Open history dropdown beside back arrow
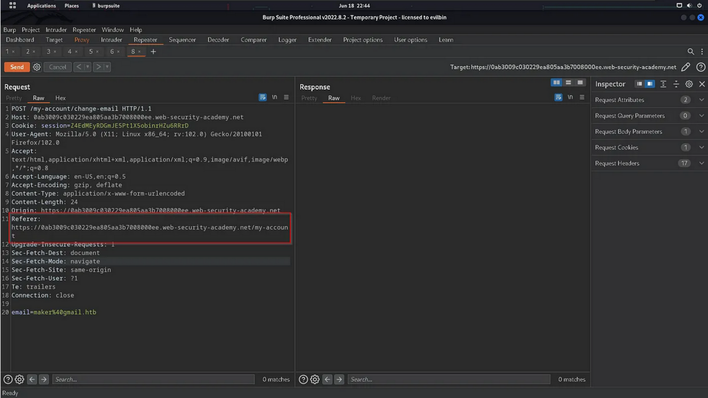Viewport: 708px width, 398px height. pyautogui.click(x=88, y=67)
